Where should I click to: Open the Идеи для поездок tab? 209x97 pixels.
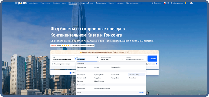[x=132, y=3]
